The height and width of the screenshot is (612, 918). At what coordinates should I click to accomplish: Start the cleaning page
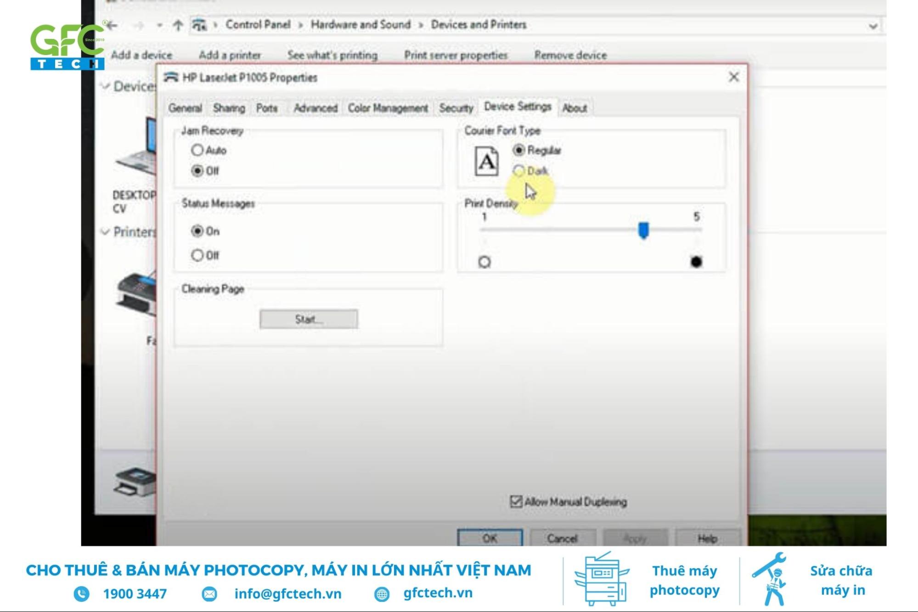coord(309,319)
